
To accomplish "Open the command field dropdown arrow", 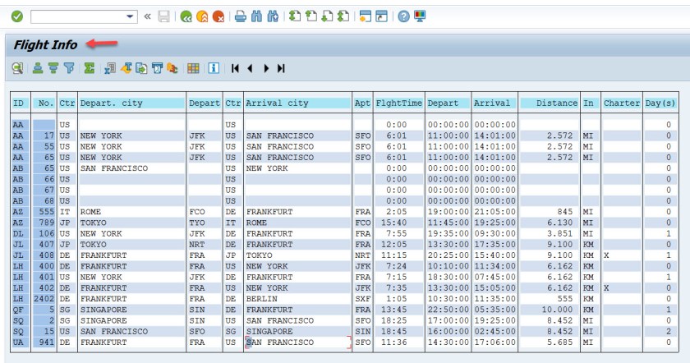I will pos(131,16).
